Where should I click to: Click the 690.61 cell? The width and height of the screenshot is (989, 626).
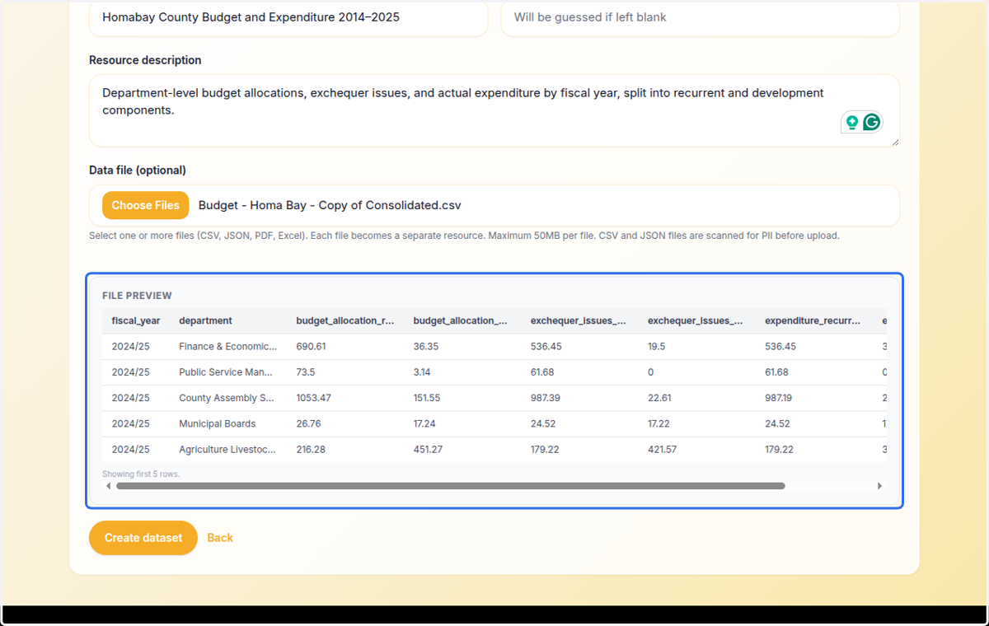pos(312,347)
